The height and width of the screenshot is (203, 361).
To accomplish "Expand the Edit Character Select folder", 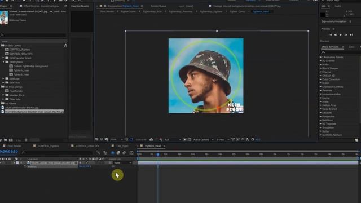I will [x=3, y=58].
